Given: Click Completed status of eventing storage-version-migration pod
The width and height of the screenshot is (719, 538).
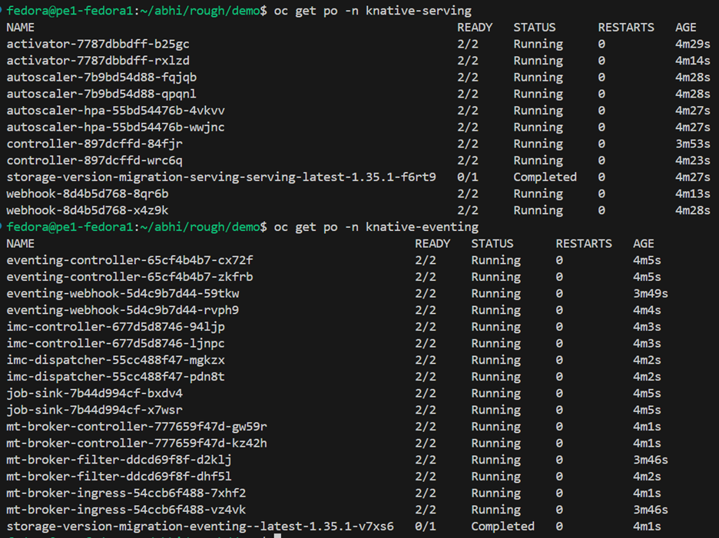Looking at the screenshot, I should point(502,526).
